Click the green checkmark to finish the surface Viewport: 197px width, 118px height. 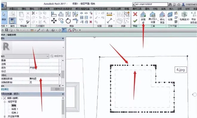[135, 21]
